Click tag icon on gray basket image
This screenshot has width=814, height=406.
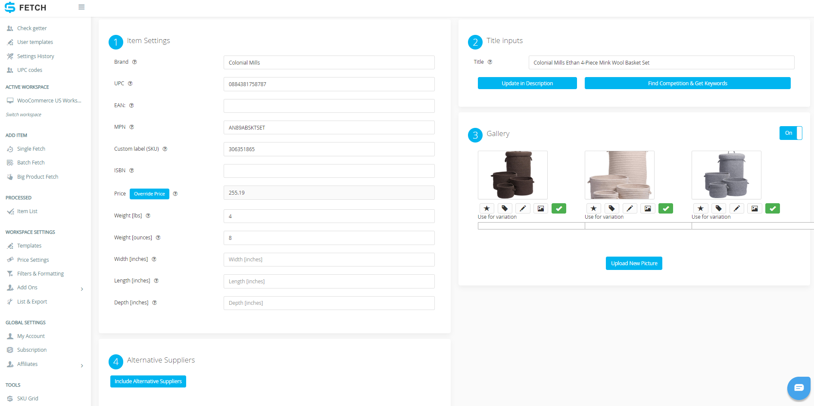718,208
